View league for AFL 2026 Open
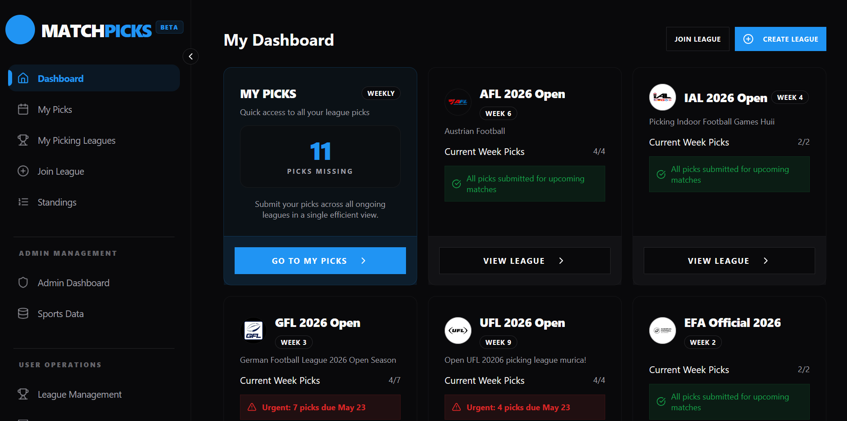Image resolution: width=847 pixels, height=421 pixels. point(525,261)
